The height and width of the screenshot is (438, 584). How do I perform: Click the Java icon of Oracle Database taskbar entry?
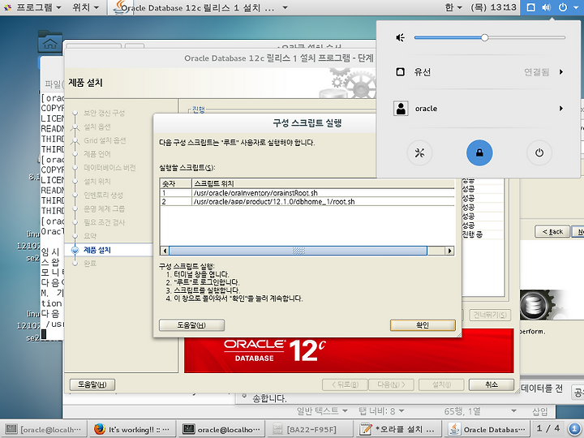tap(454, 429)
